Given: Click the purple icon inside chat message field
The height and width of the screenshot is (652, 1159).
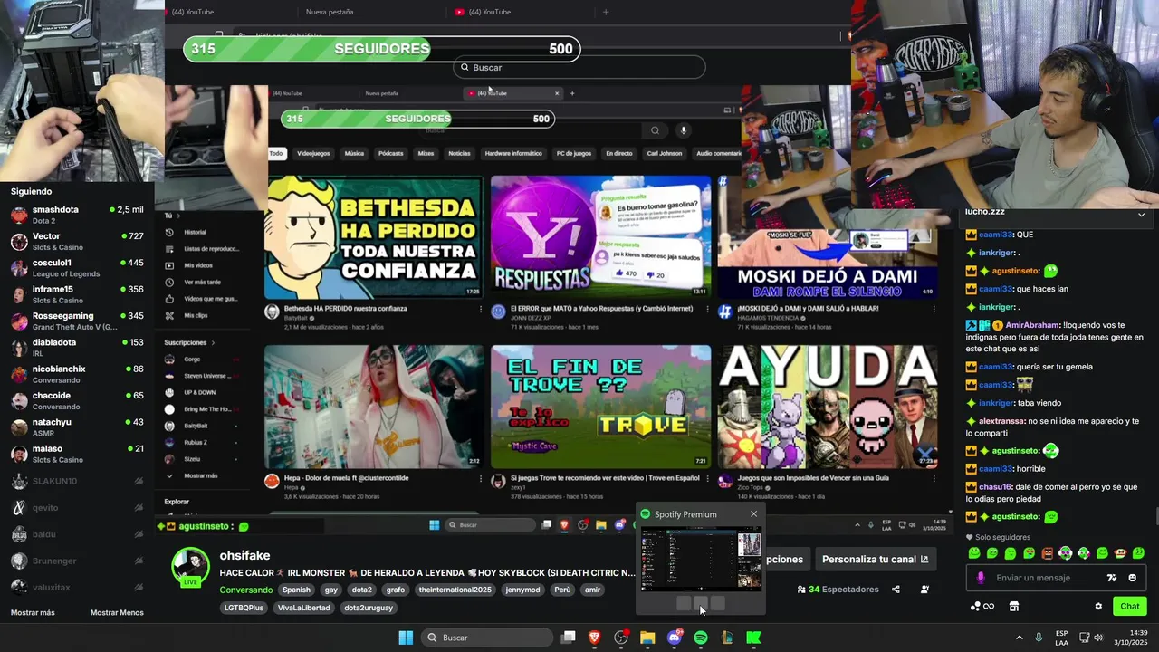Looking at the screenshot, I should click(x=981, y=578).
